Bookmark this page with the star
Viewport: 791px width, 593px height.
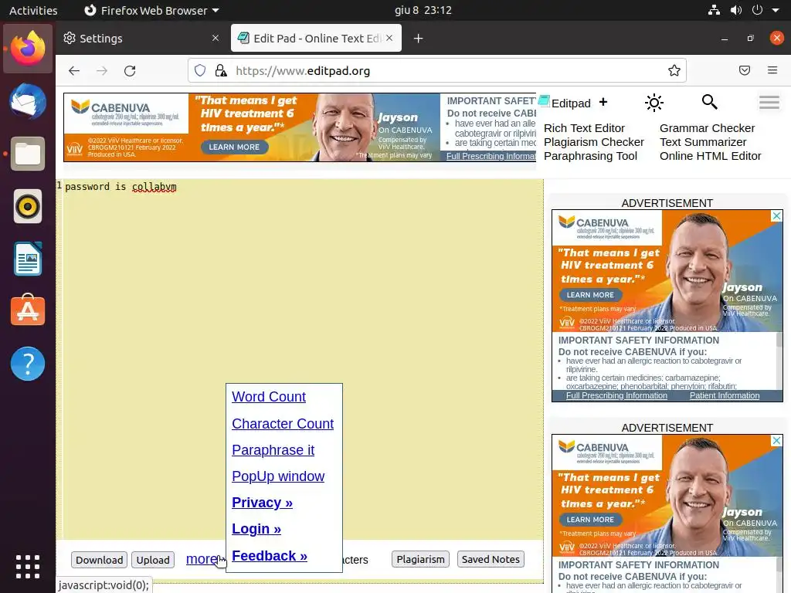[674, 70]
